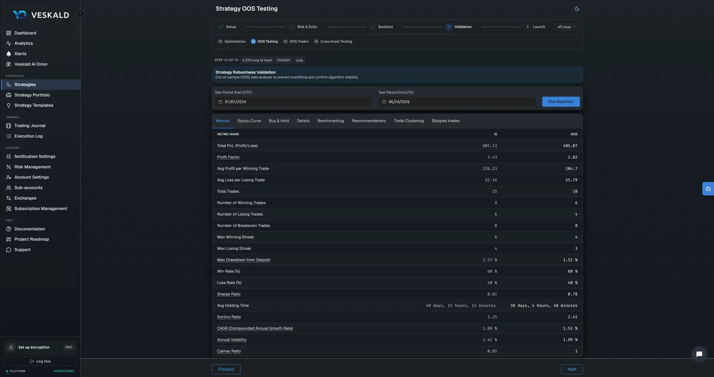Click OOS Total PnL value 405.07

570,146
